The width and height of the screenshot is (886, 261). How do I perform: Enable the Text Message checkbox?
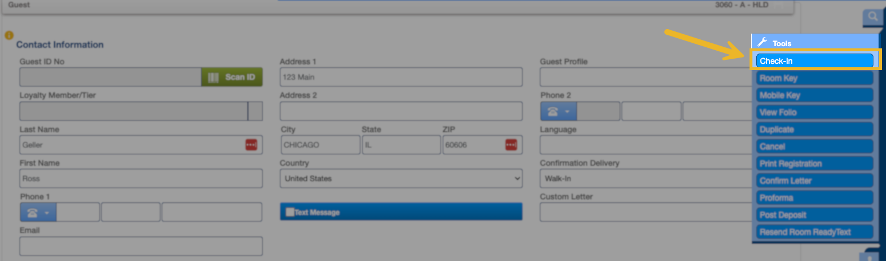coord(290,212)
